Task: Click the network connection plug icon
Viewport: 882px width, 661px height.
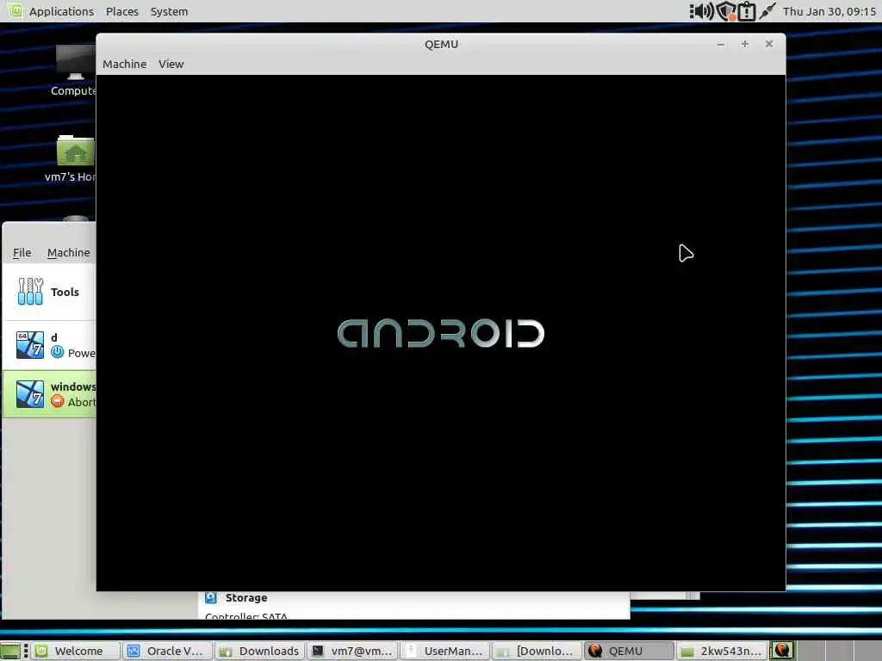Action: pos(767,11)
